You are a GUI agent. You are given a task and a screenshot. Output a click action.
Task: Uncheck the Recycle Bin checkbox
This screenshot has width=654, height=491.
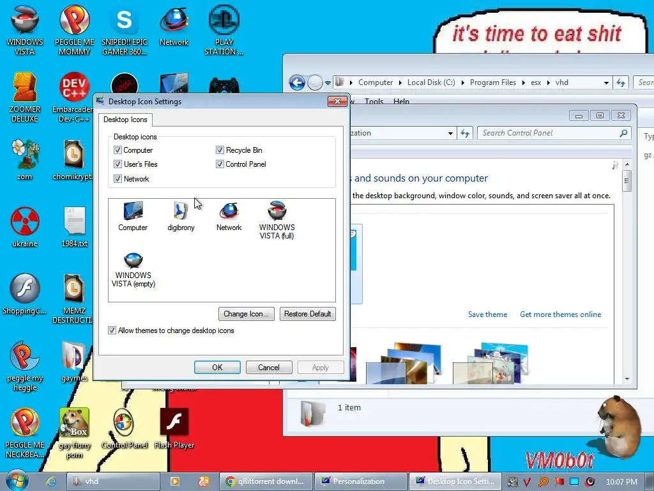(x=220, y=150)
